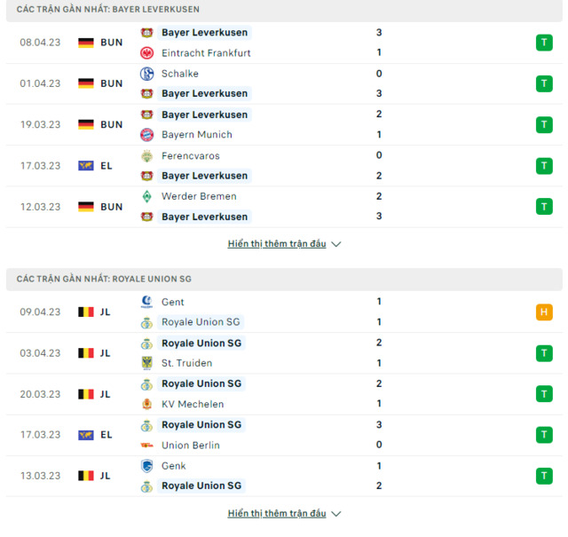Click the Union Berlin team logo
Viewport: 568px width, 537px height.
(146, 446)
